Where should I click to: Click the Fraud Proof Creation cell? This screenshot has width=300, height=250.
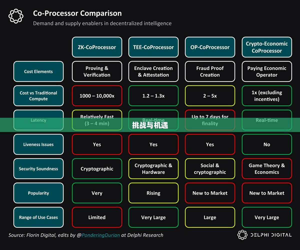point(210,71)
